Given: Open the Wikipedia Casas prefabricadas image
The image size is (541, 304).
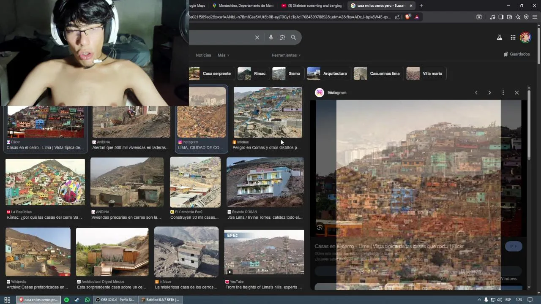Looking at the screenshot, I should (38, 252).
